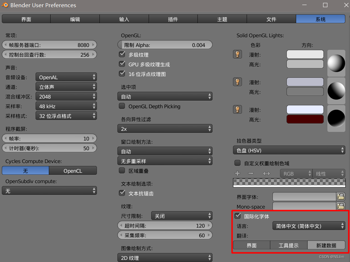This screenshot has height=262, width=350.
Task: Click the 超时间隔 value field
Action: click(165, 225)
